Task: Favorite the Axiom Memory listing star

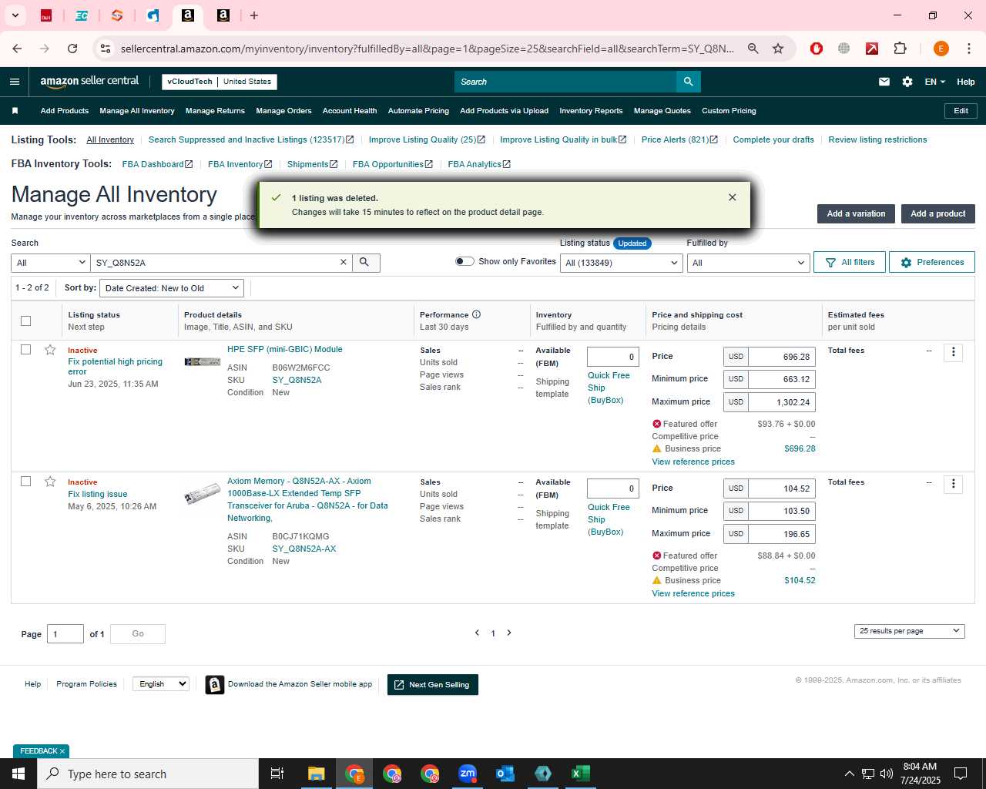Action: tap(50, 482)
